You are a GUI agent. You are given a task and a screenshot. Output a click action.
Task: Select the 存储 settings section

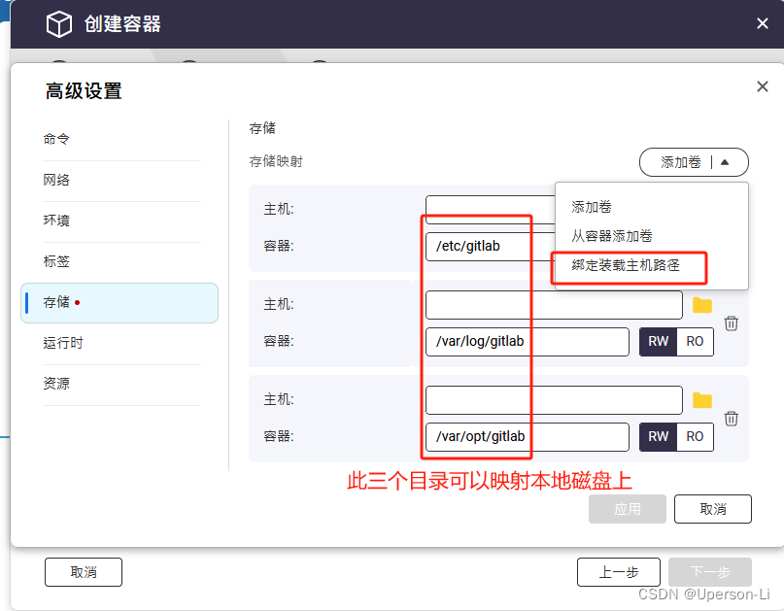[x=119, y=302]
